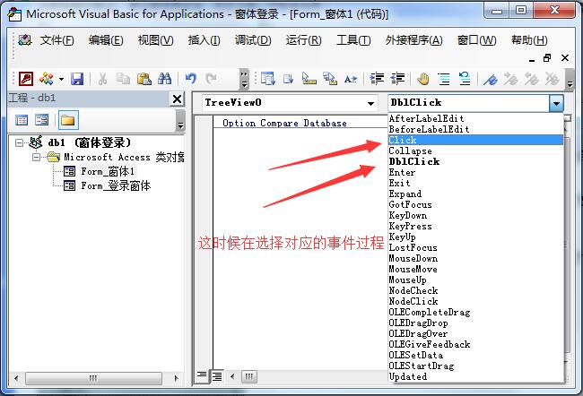Screen dimensions: 583x396
Task: Click Procedure View button at bottom left
Action: point(202,376)
